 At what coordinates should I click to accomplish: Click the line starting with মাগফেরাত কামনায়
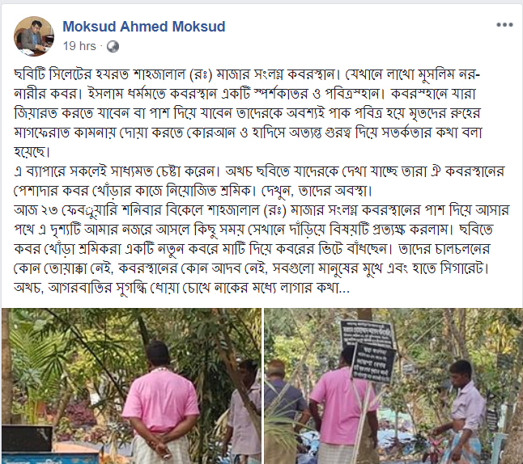[249, 133]
